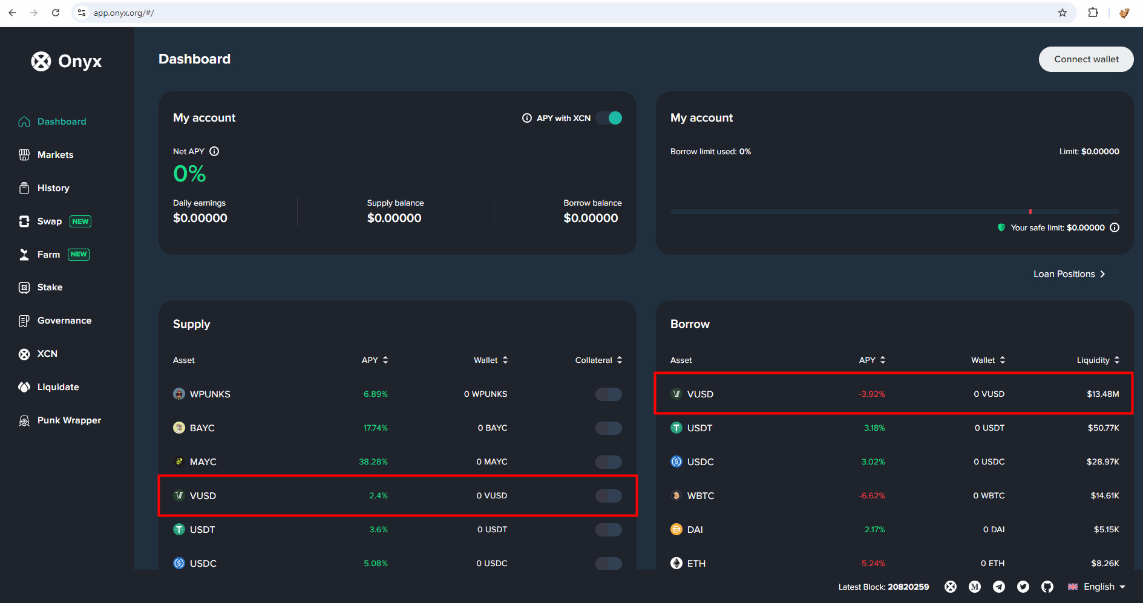Click the Connect wallet button
Viewport: 1143px width, 603px height.
(x=1086, y=59)
